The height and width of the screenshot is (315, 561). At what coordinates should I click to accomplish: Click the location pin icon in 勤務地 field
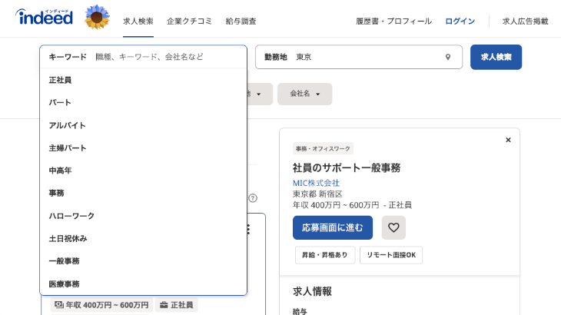(x=447, y=57)
